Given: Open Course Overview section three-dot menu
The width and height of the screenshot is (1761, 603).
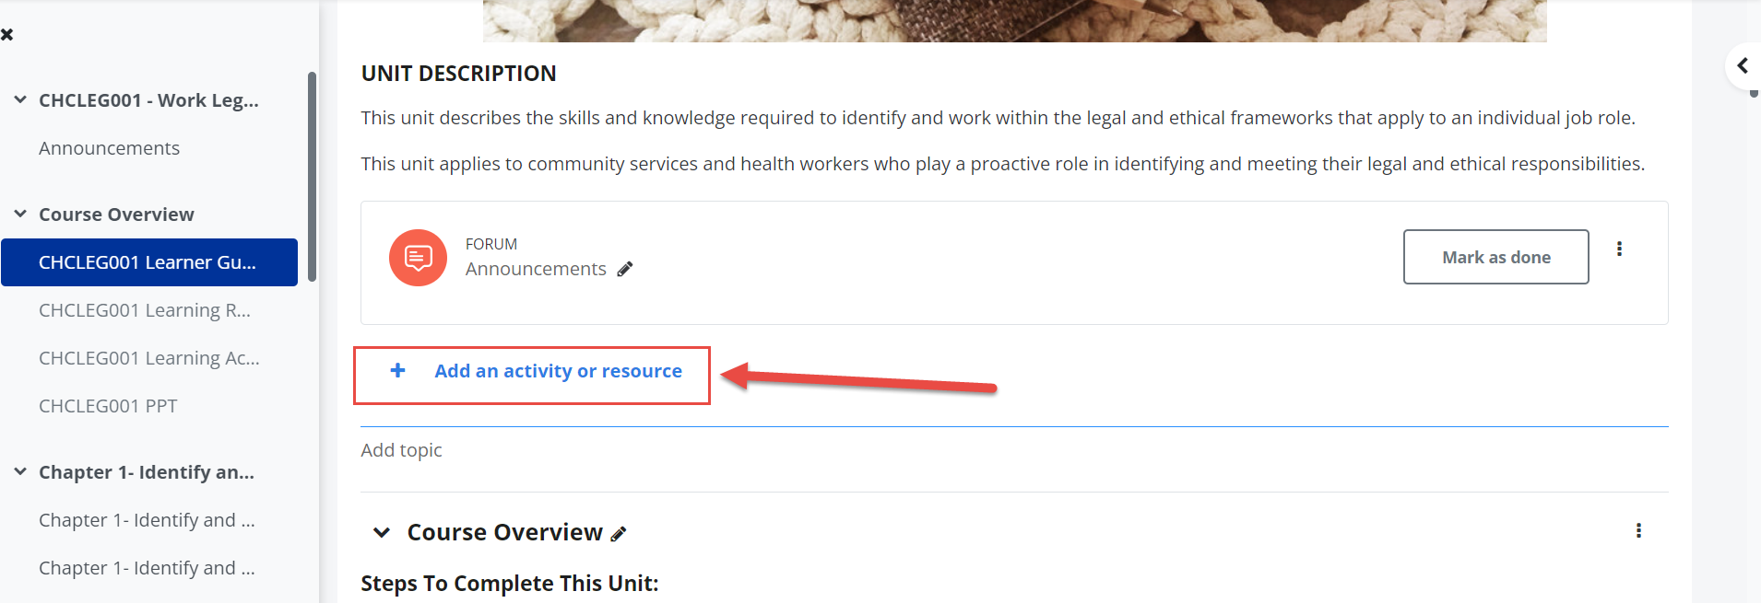Looking at the screenshot, I should 1638,530.
